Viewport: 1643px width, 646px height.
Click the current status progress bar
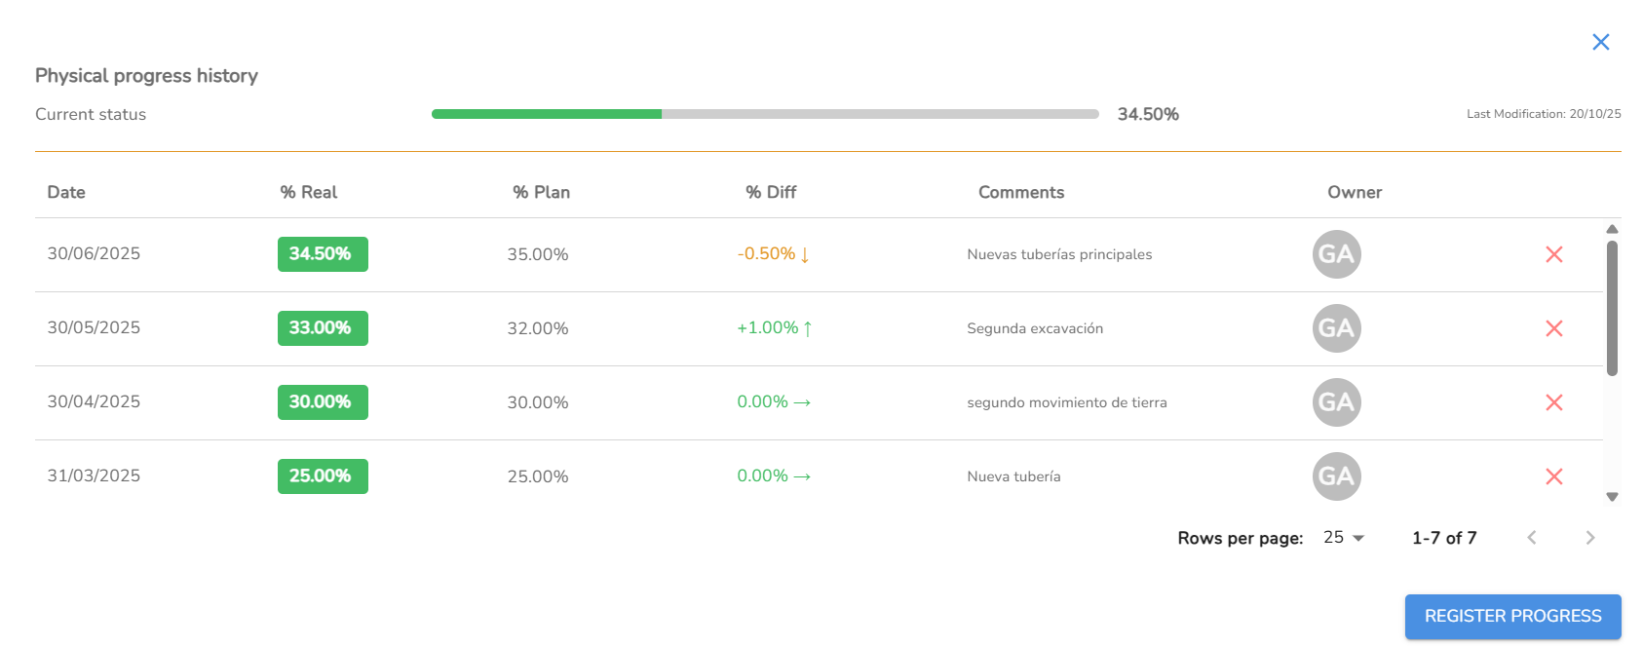(765, 114)
